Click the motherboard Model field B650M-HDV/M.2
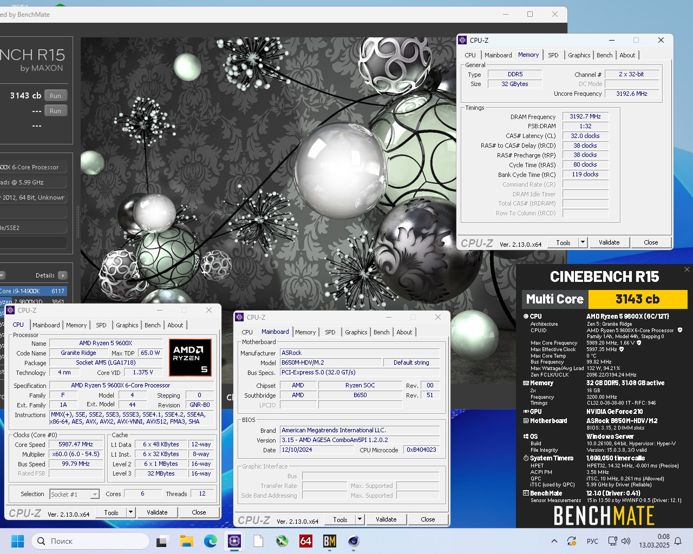Viewport: 693px width, 554px height. click(330, 362)
